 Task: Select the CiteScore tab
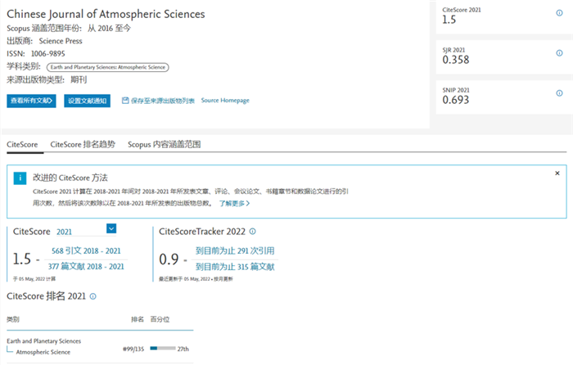coord(22,144)
